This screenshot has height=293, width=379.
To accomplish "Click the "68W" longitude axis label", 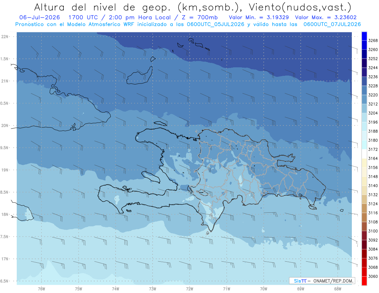I will point(338,289).
